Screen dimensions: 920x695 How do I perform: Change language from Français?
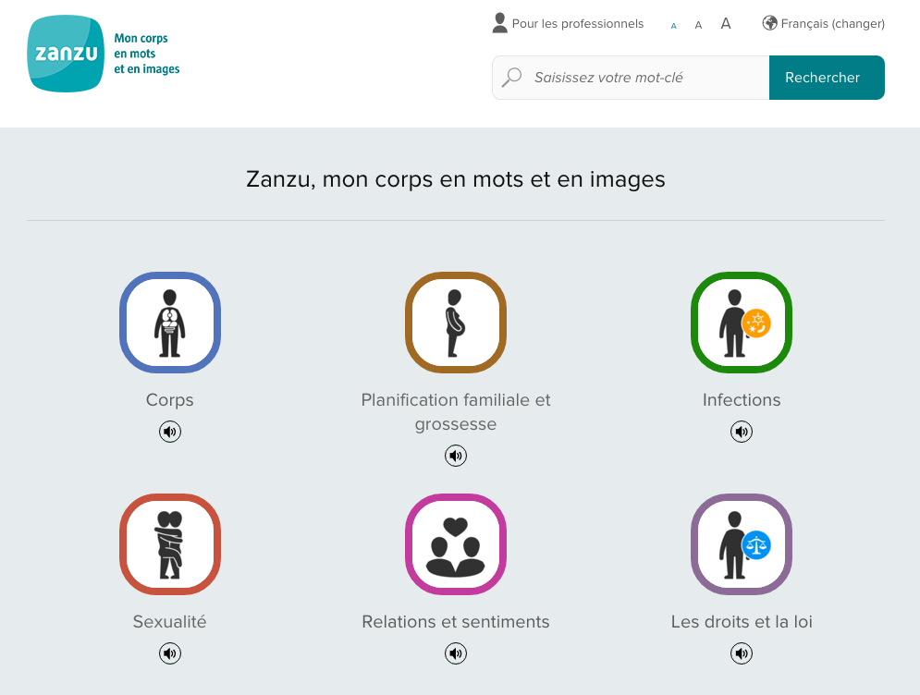click(823, 24)
